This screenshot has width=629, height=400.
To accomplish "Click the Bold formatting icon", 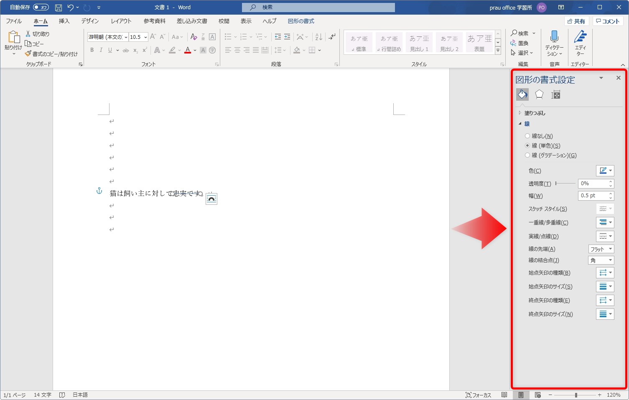I will tap(92, 50).
